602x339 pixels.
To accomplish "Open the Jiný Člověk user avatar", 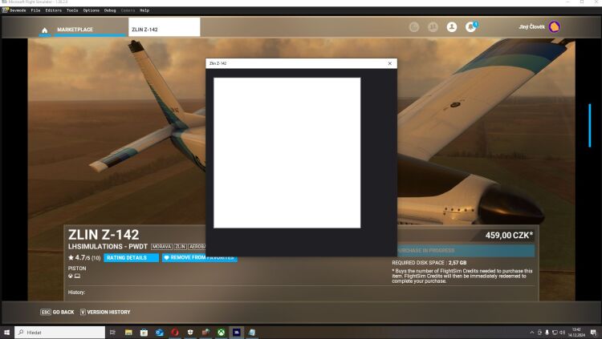I will [x=555, y=26].
